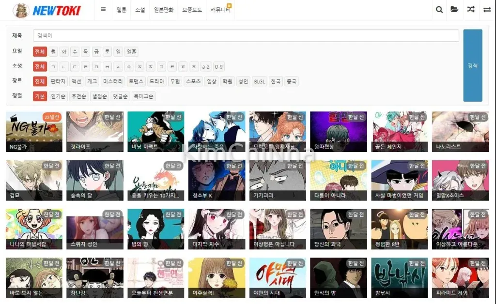Click the title search input field
The height and width of the screenshot is (304, 496).
point(246,36)
